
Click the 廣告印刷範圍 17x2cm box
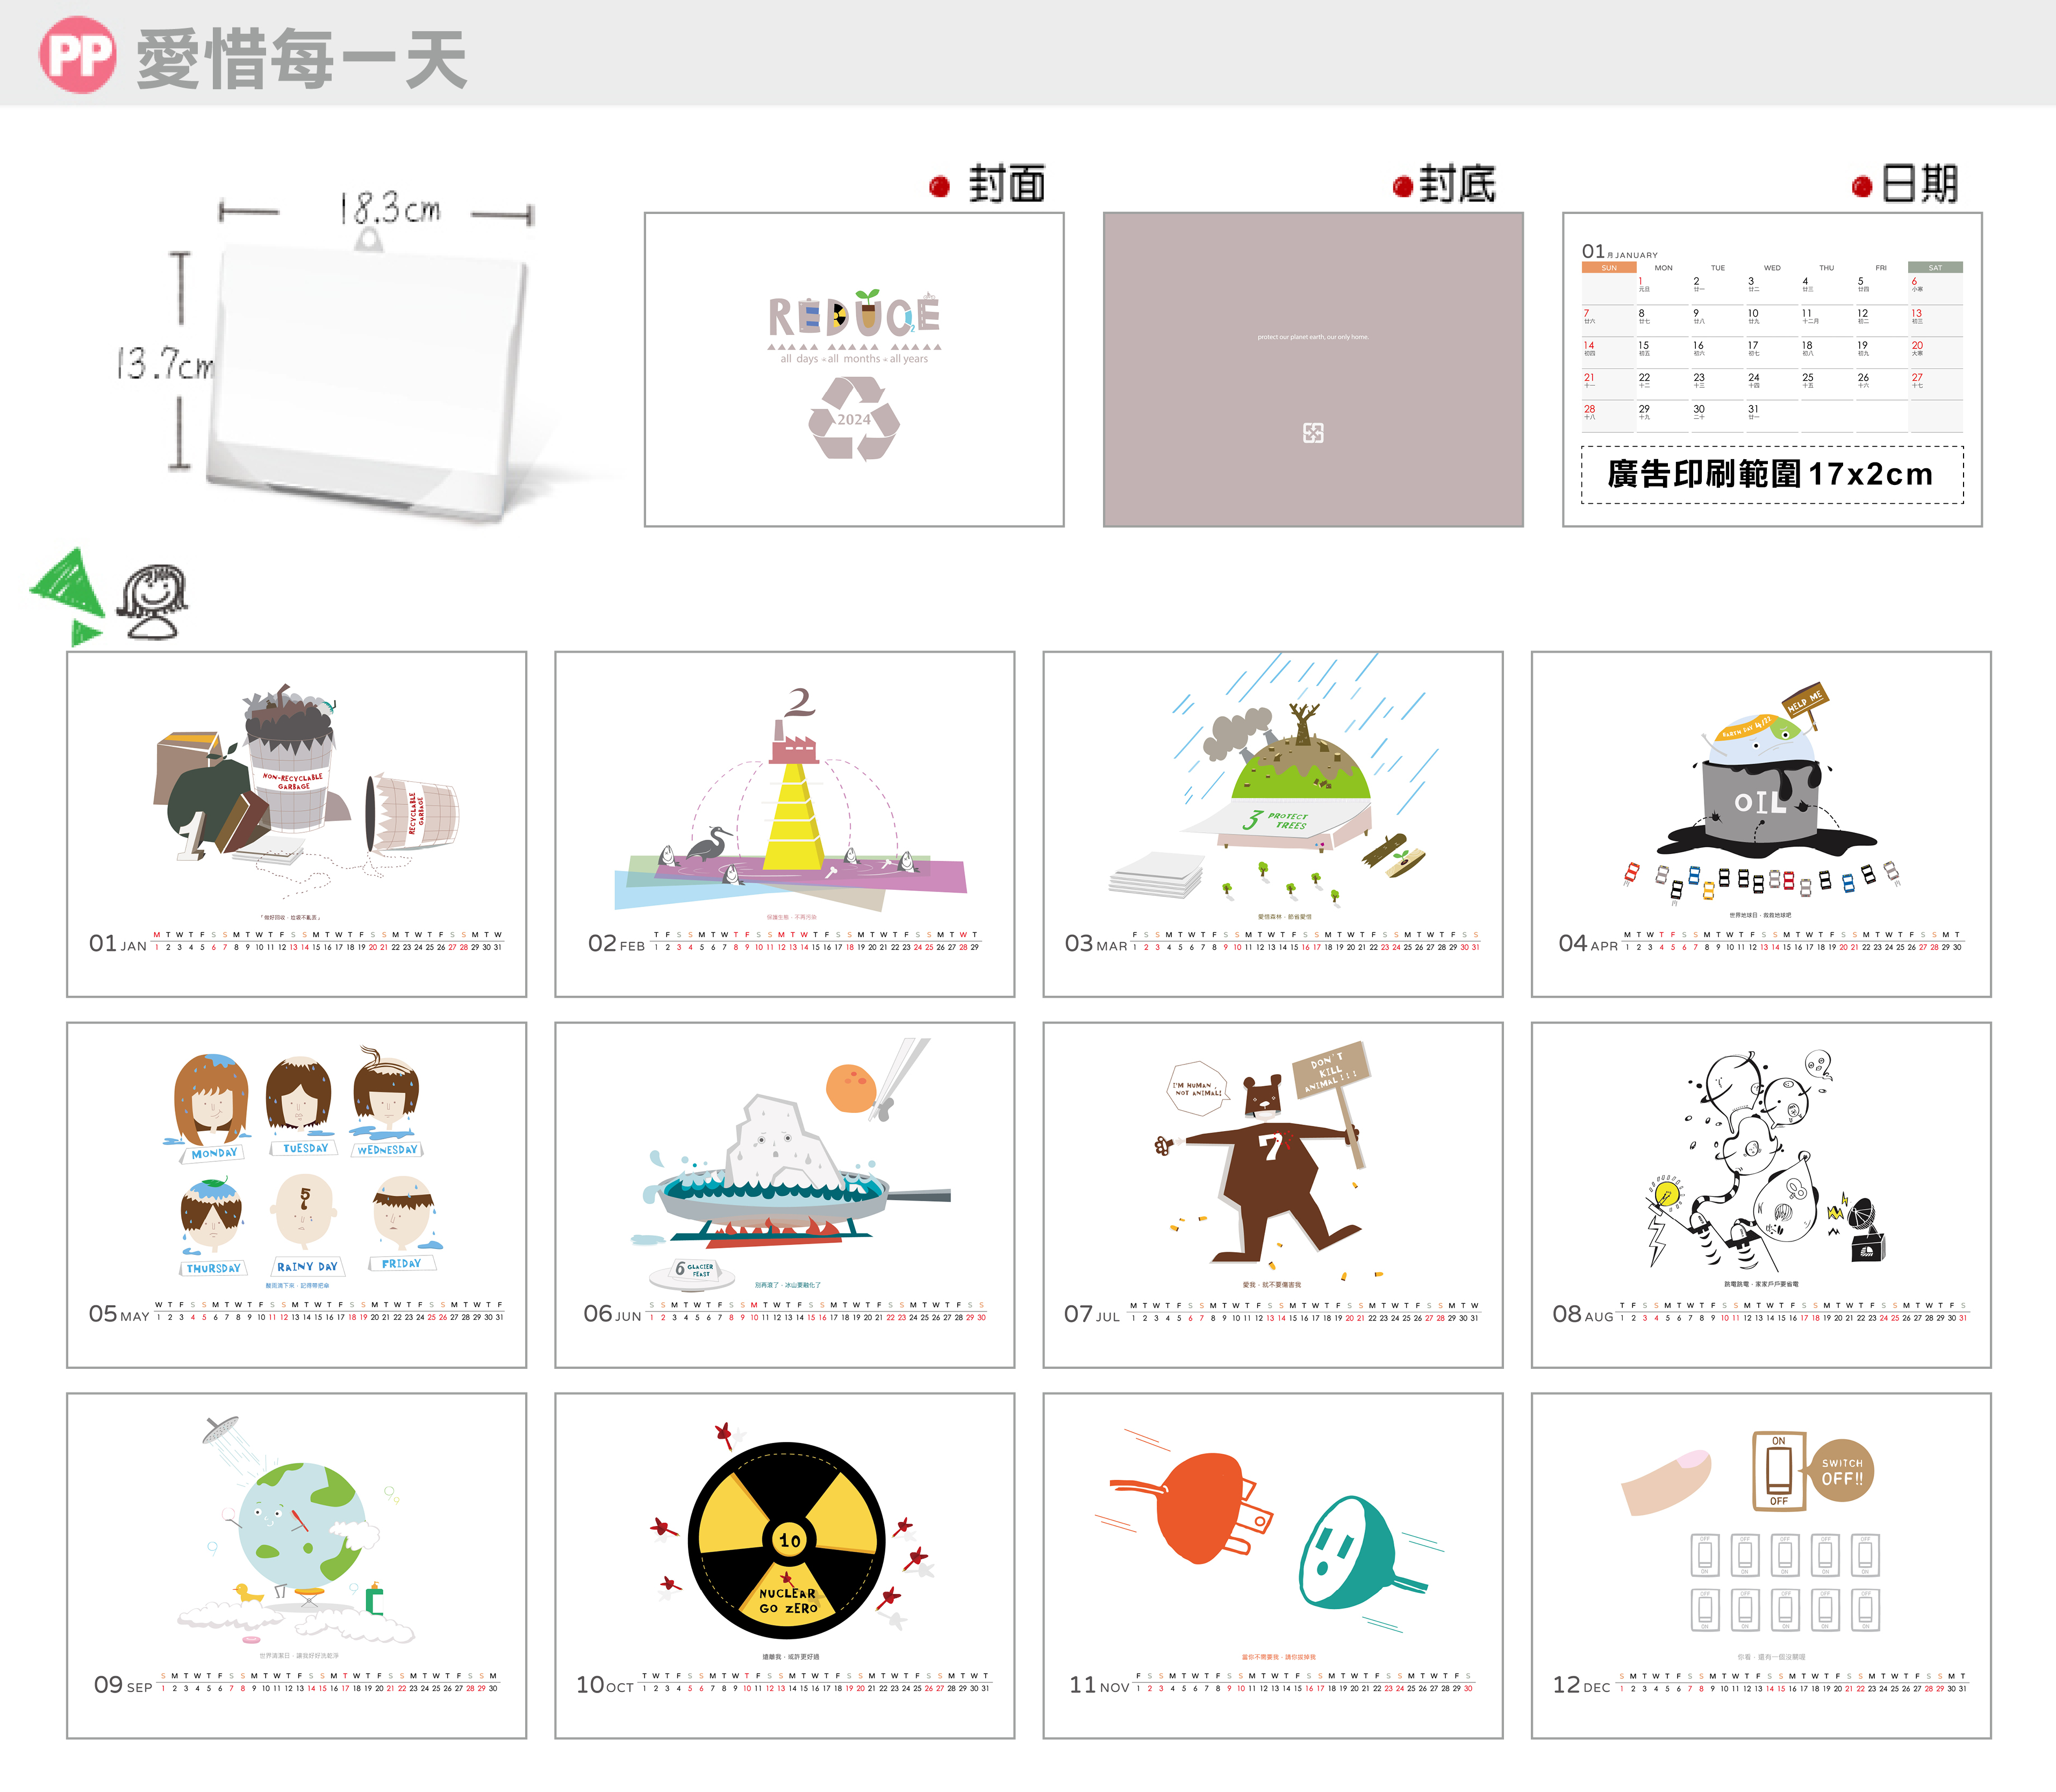tap(1771, 474)
